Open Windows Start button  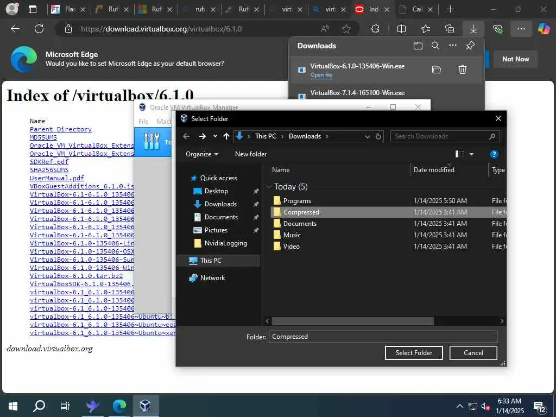point(13,406)
